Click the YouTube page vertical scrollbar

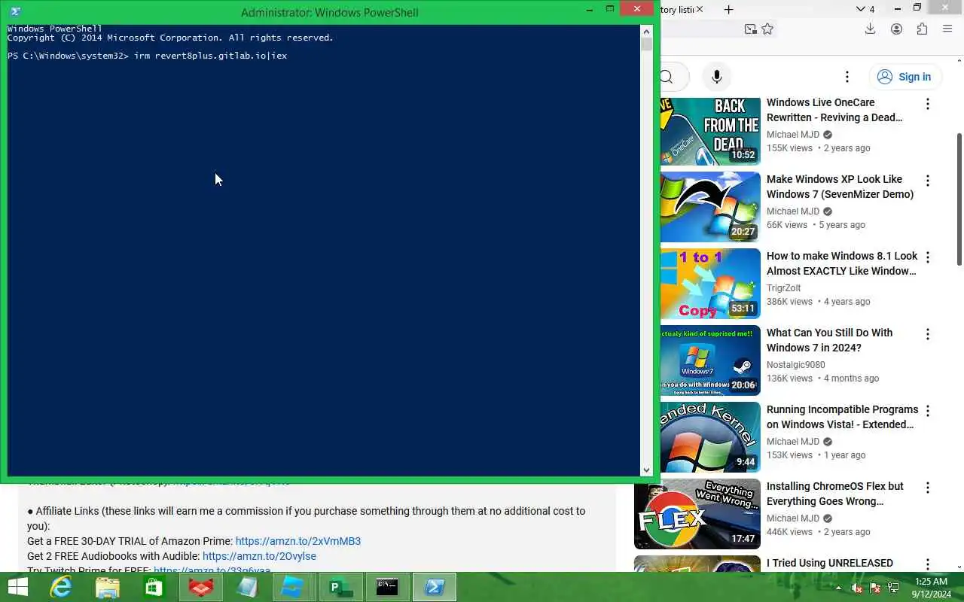click(x=959, y=199)
